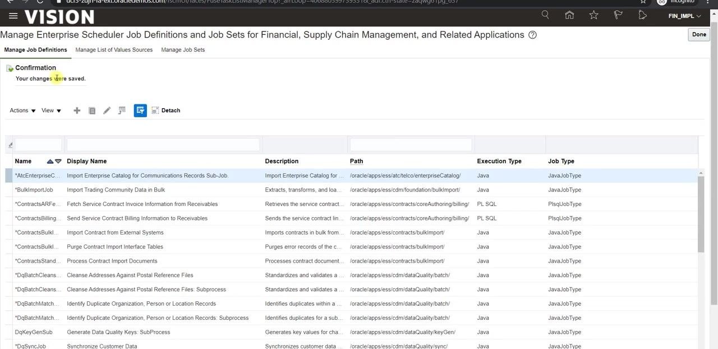Click the Display Name column header
718x349 pixels.
coord(86,161)
